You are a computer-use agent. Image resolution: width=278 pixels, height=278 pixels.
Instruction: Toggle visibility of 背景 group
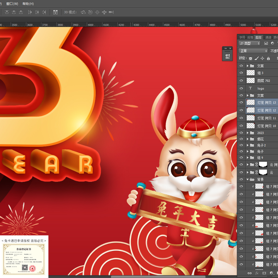pos(241,179)
